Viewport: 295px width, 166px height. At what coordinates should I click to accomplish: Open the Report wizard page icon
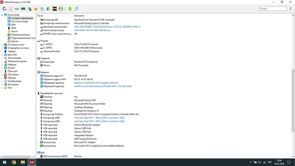[11, 9]
